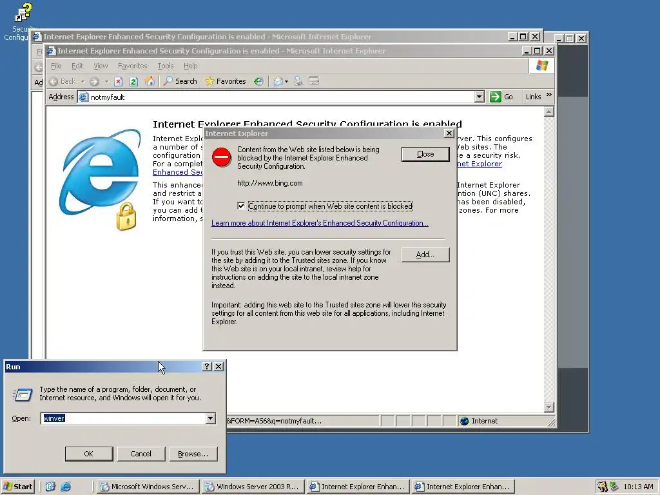Switch to first Internet Explorer Enhan... taskbar item
This screenshot has height=495, width=660.
tap(358, 487)
